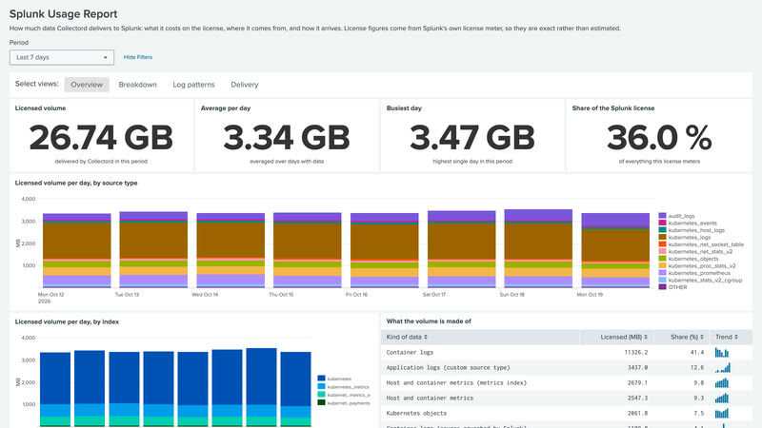The height and width of the screenshot is (428, 762).
Task: Click purple audit_logs segment of Sun Oct 18 bar
Action: pyautogui.click(x=538, y=215)
